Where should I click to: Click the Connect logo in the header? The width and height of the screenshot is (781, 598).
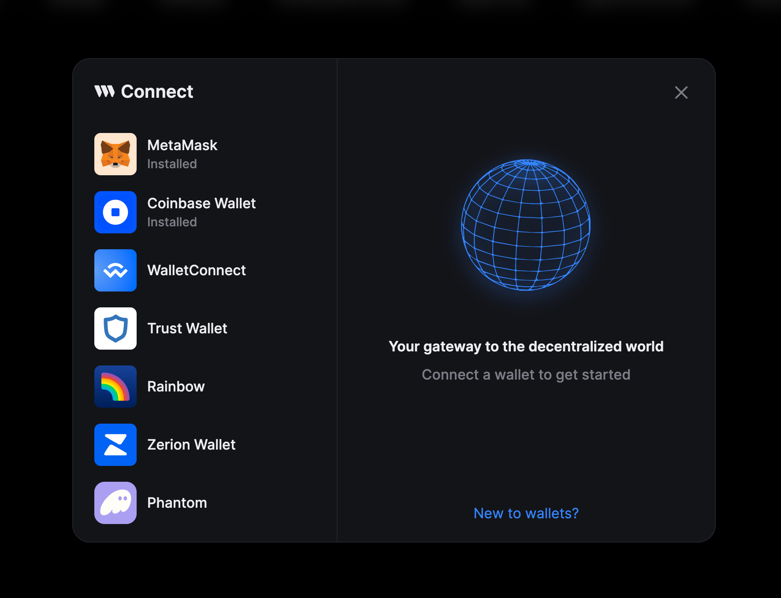[x=143, y=92]
